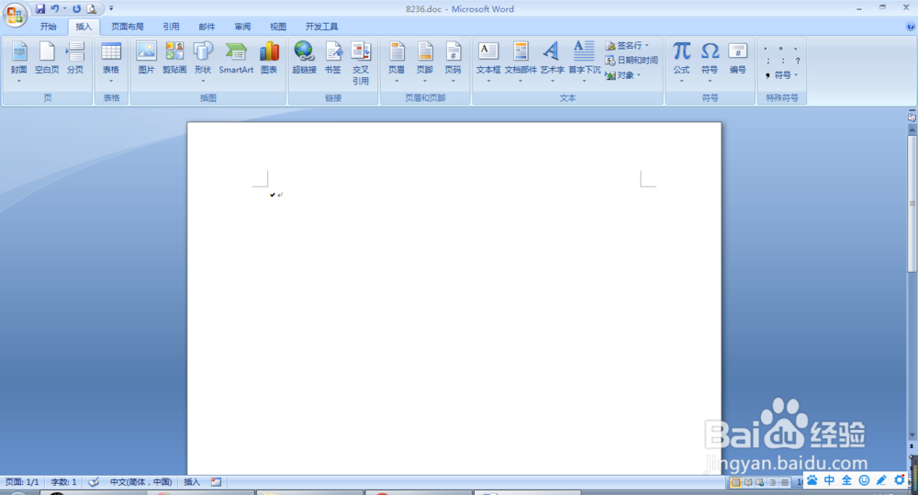Switch to the Page Layout (页面布局) tab
Viewport: 918px width, 495px height.
[x=128, y=27]
